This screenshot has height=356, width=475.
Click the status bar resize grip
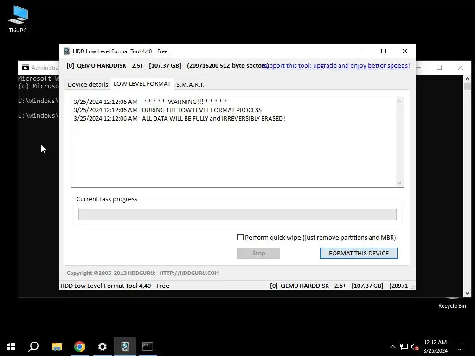[412, 286]
